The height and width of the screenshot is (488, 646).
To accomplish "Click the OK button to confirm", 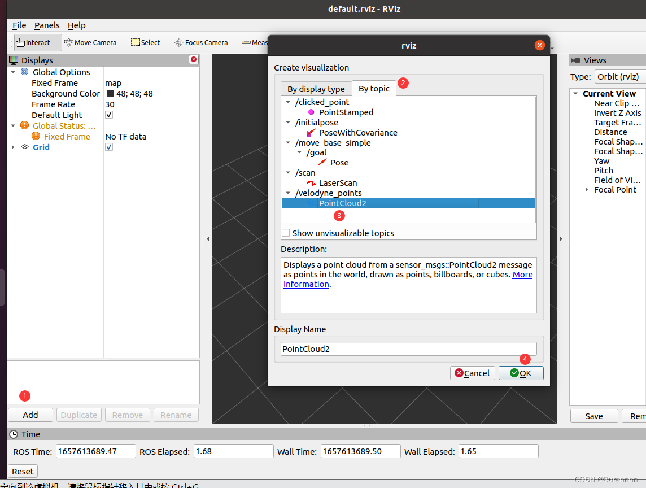I will (x=521, y=373).
